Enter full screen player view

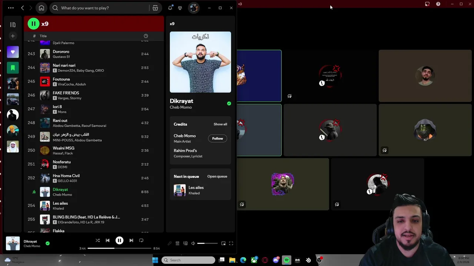click(231, 243)
